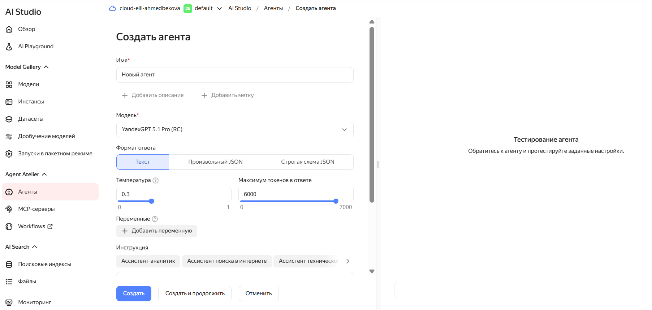Click the Запуски в пакетном режиме icon

click(9, 154)
